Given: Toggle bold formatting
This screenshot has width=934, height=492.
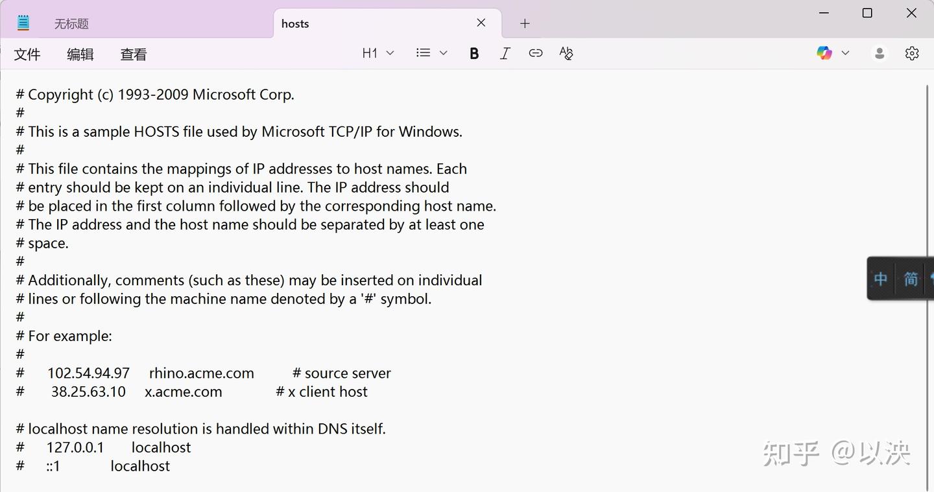Looking at the screenshot, I should tap(474, 53).
